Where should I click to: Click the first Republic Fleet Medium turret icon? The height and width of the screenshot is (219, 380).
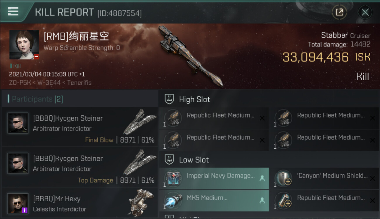click(x=173, y=118)
